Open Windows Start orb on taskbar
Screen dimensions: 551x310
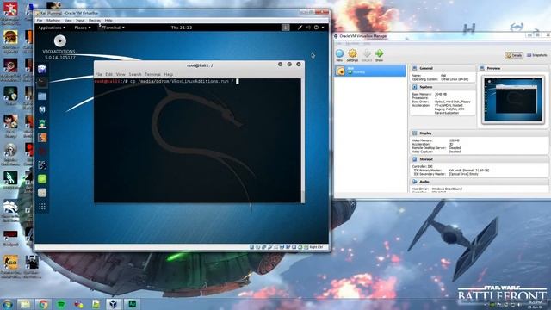(8, 304)
